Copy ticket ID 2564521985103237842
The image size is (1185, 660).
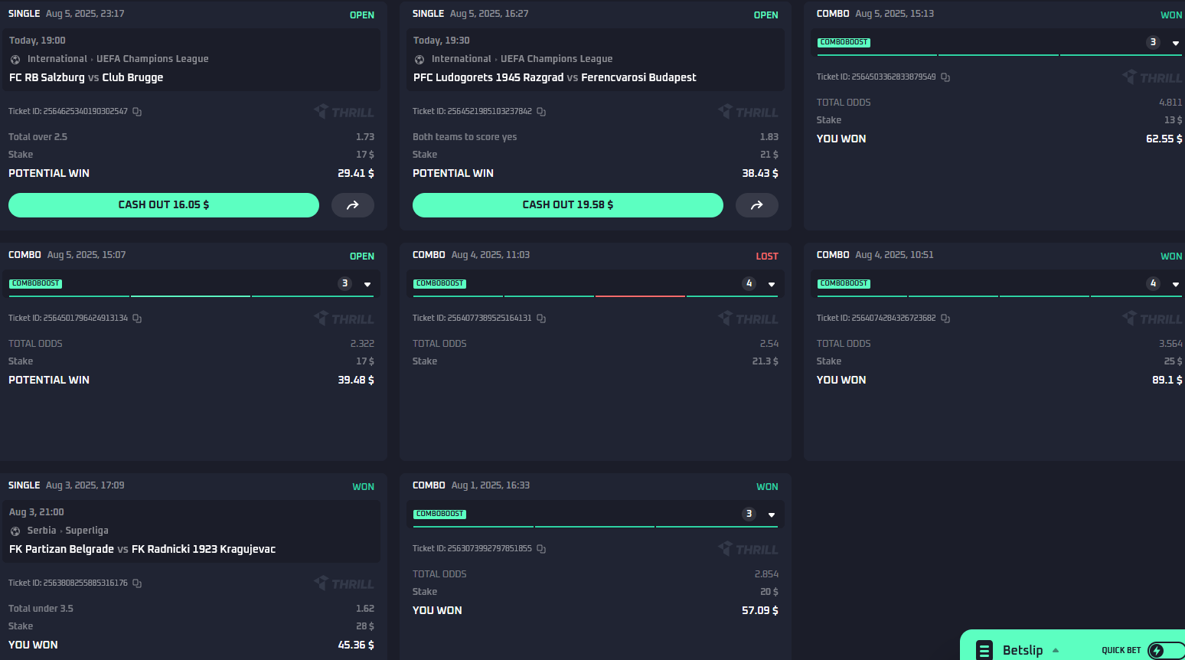click(x=541, y=112)
